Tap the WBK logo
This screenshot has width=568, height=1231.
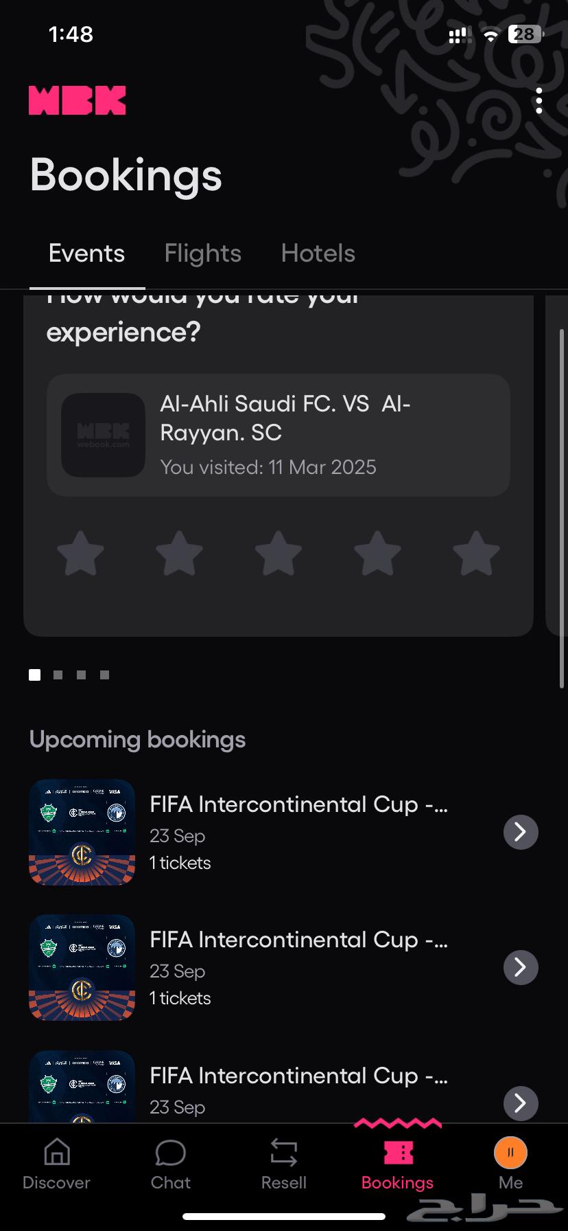click(x=77, y=100)
